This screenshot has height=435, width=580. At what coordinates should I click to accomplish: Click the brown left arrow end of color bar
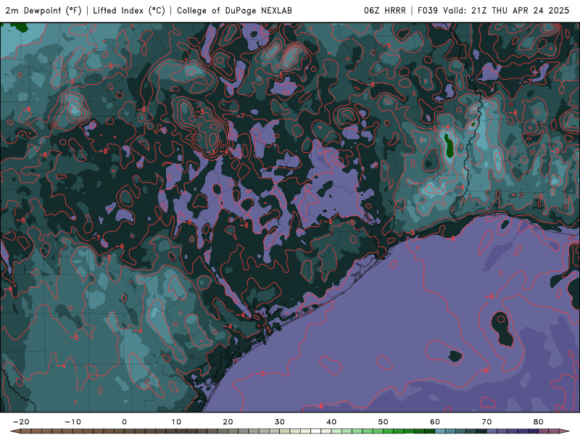coord(15,431)
